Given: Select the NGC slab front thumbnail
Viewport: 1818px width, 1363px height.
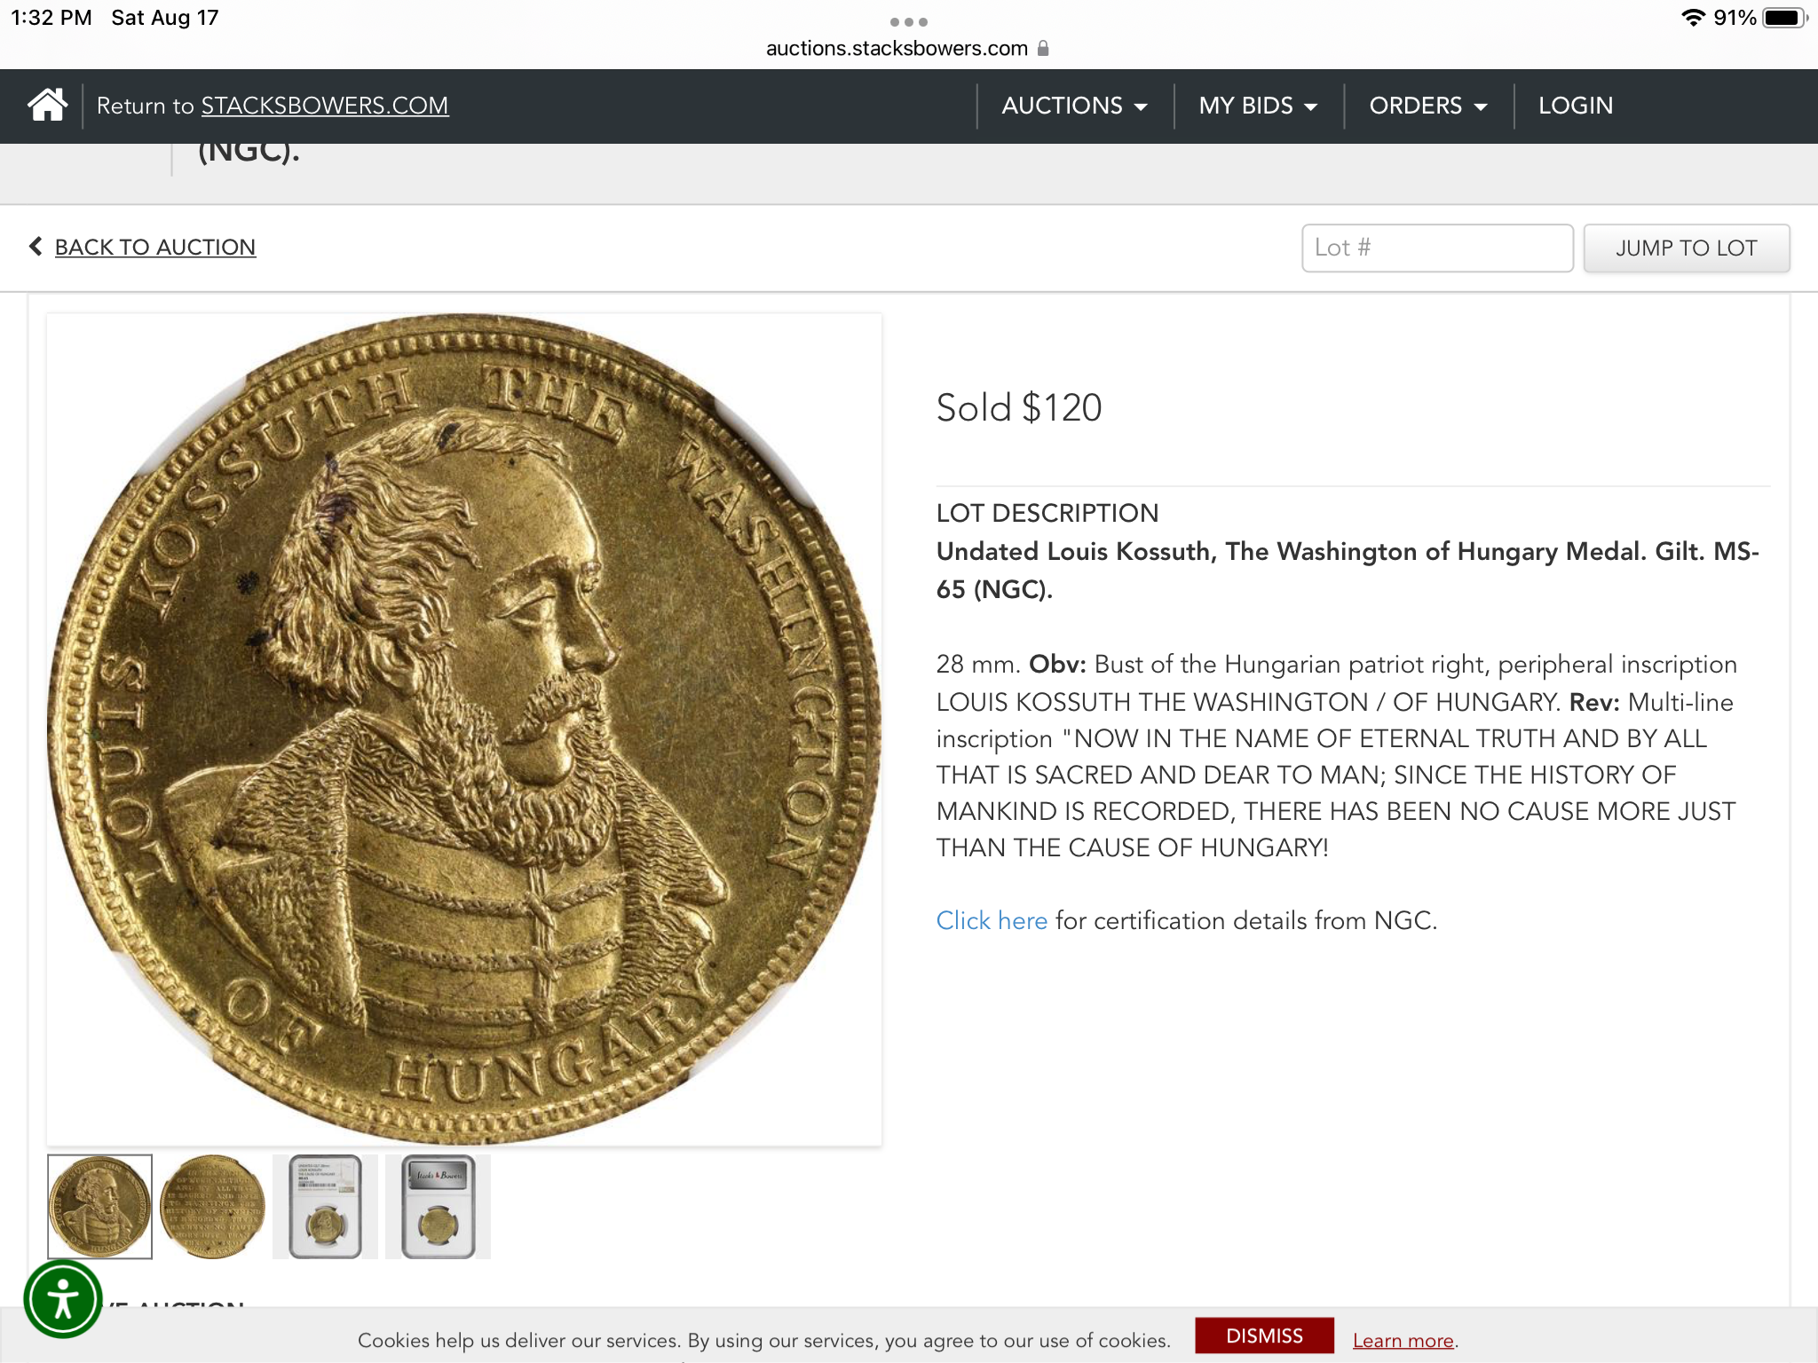Looking at the screenshot, I should (x=325, y=1207).
